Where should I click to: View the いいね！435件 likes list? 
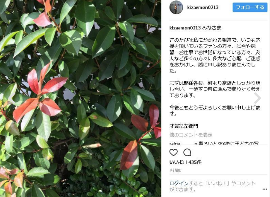[185, 162]
